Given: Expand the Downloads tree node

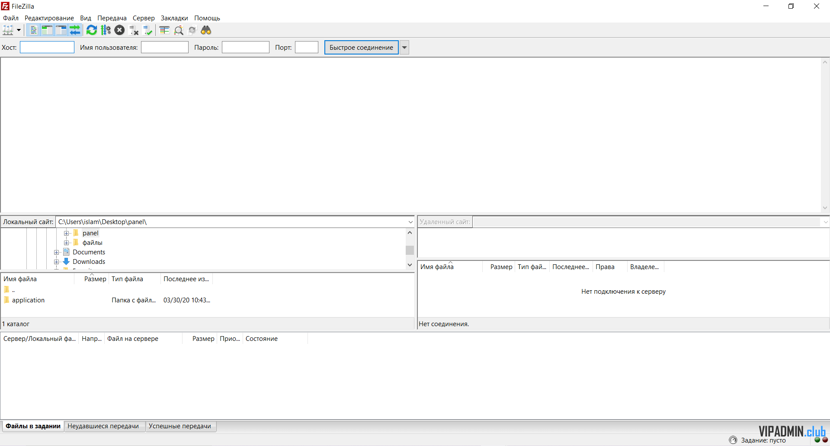Looking at the screenshot, I should coord(57,262).
